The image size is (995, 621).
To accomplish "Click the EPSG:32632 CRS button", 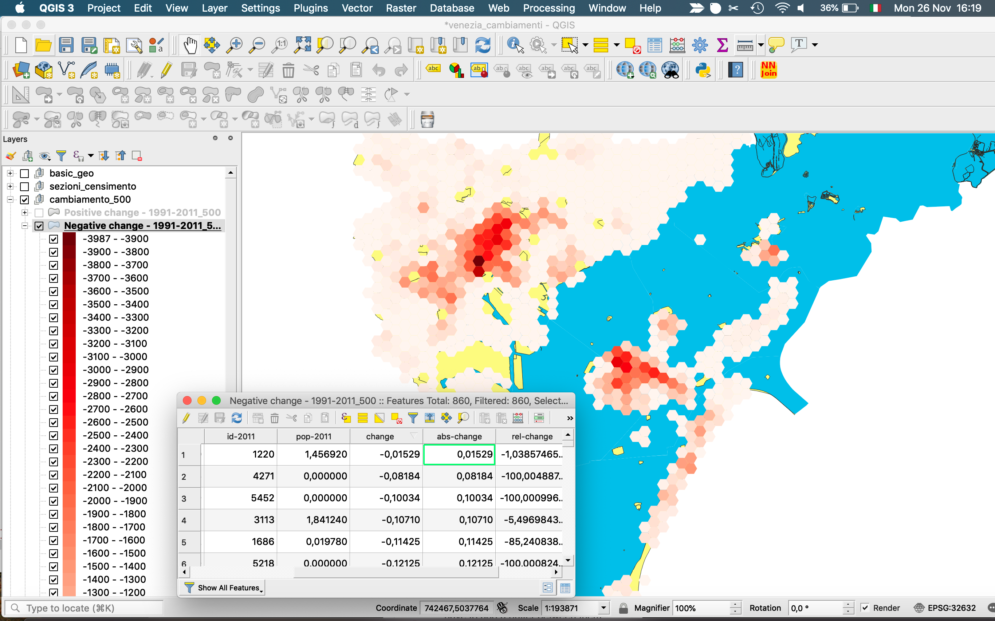I will click(x=944, y=608).
